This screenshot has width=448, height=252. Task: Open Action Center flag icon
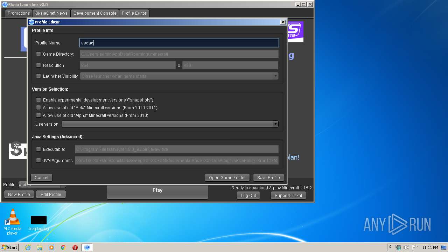414,247
